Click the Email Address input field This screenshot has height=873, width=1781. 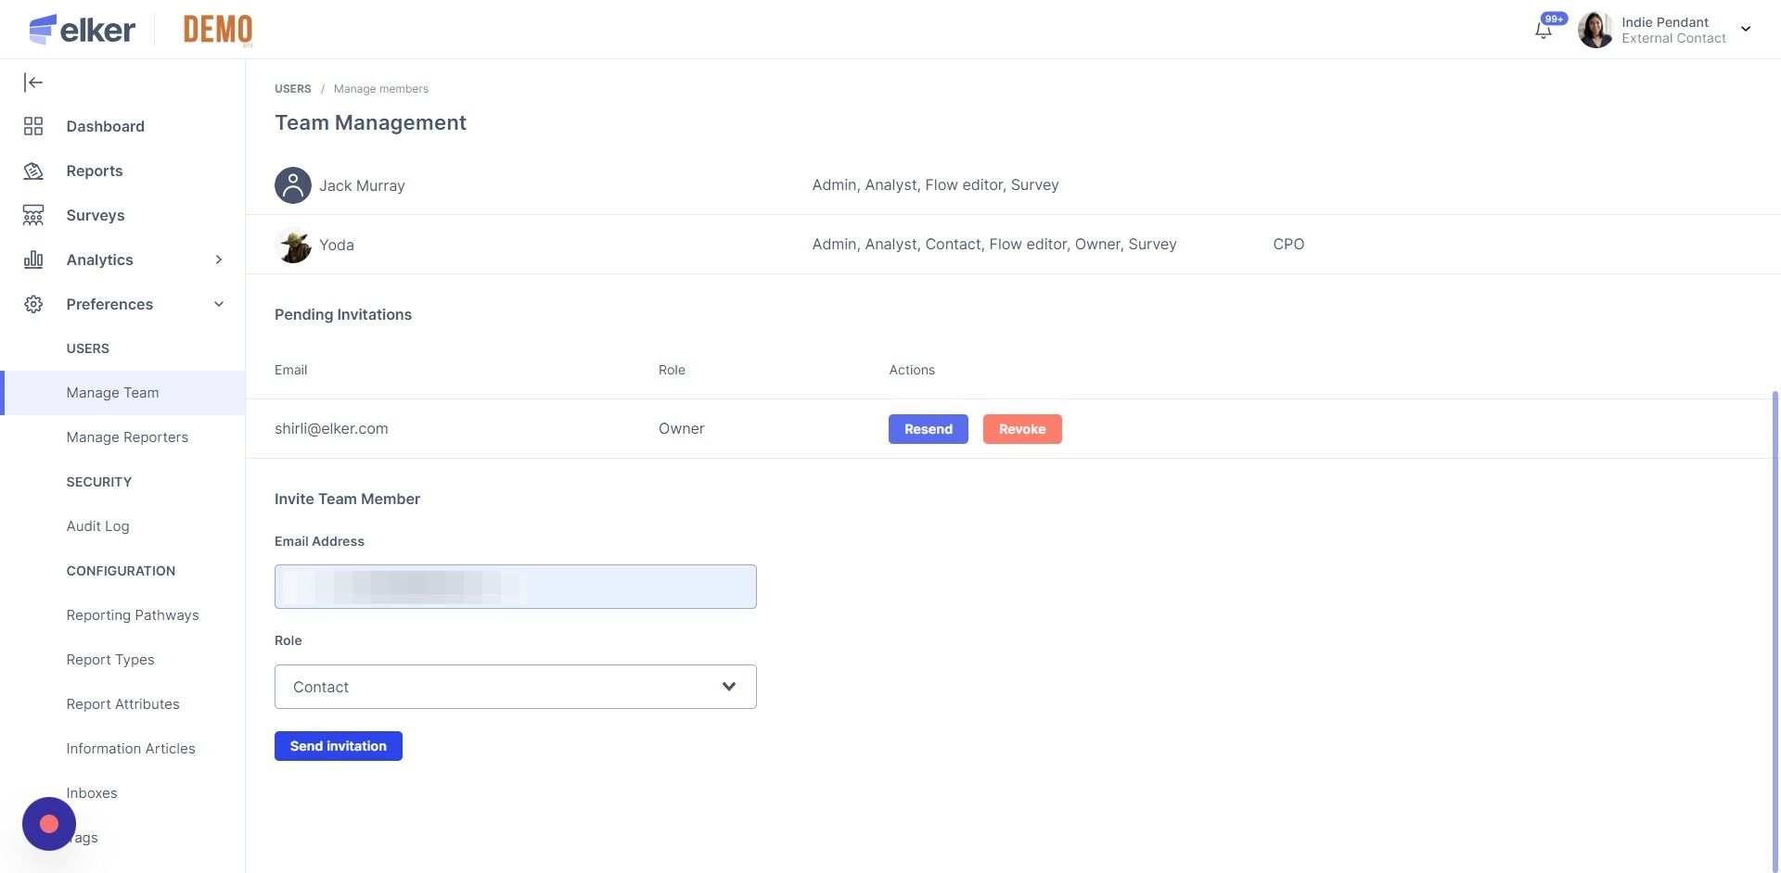[x=515, y=587]
